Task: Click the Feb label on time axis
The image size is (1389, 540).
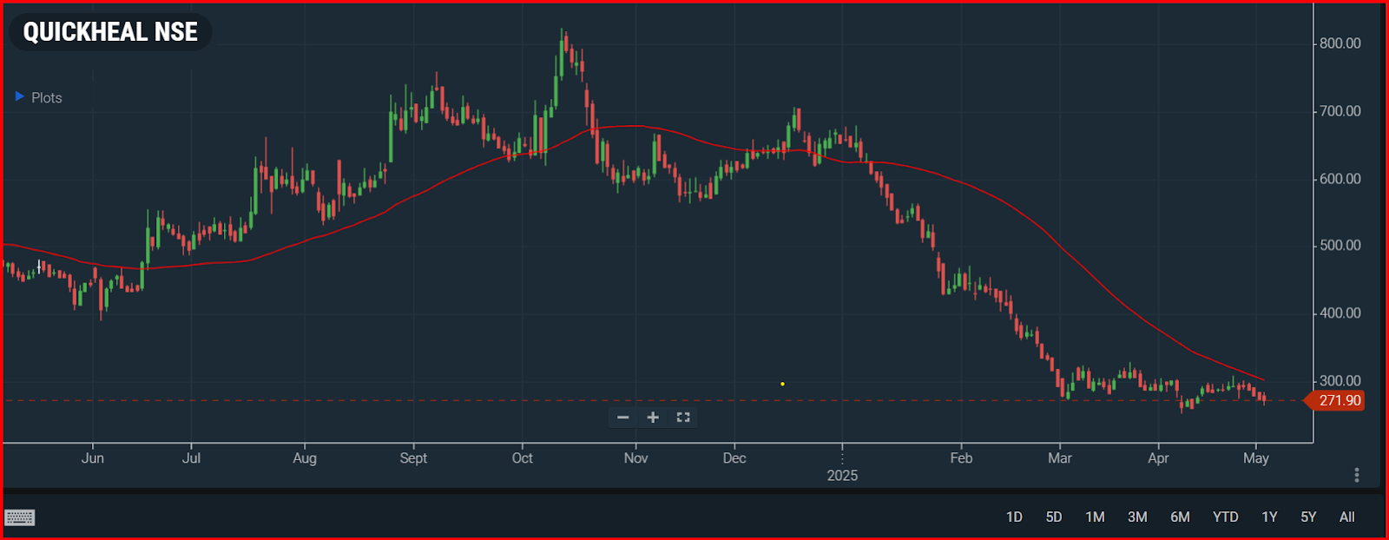Action: tap(961, 458)
